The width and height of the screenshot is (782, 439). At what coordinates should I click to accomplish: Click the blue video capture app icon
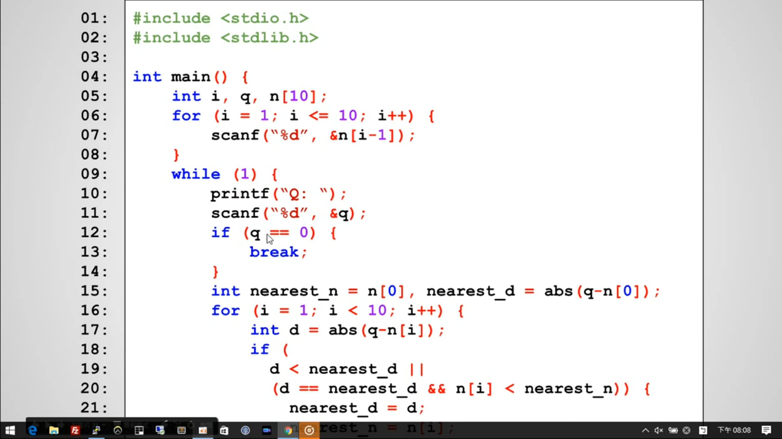[x=266, y=430]
